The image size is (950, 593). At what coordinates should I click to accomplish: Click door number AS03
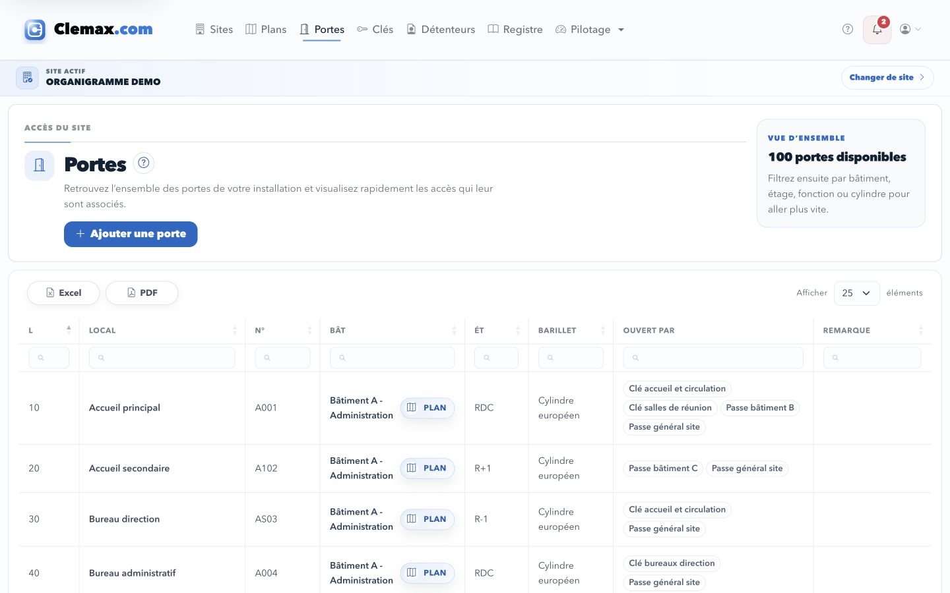click(267, 519)
